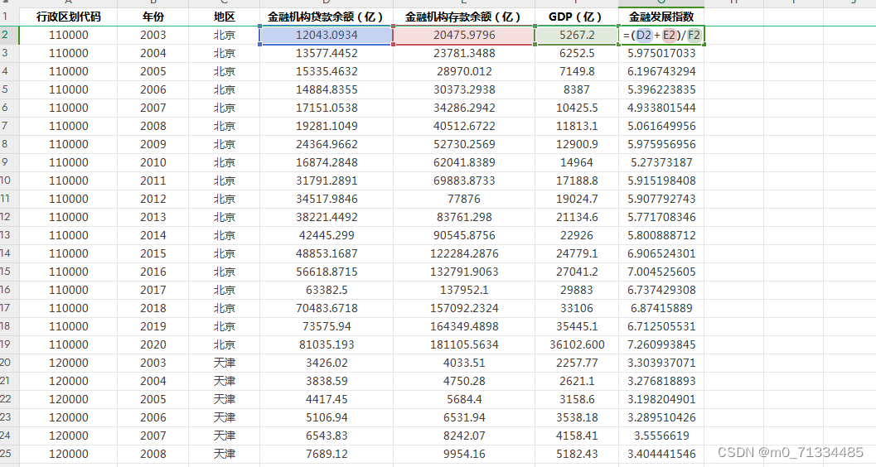Click deposit cell 77876
Screen dimensions: 876x467
pyautogui.click(x=464, y=199)
